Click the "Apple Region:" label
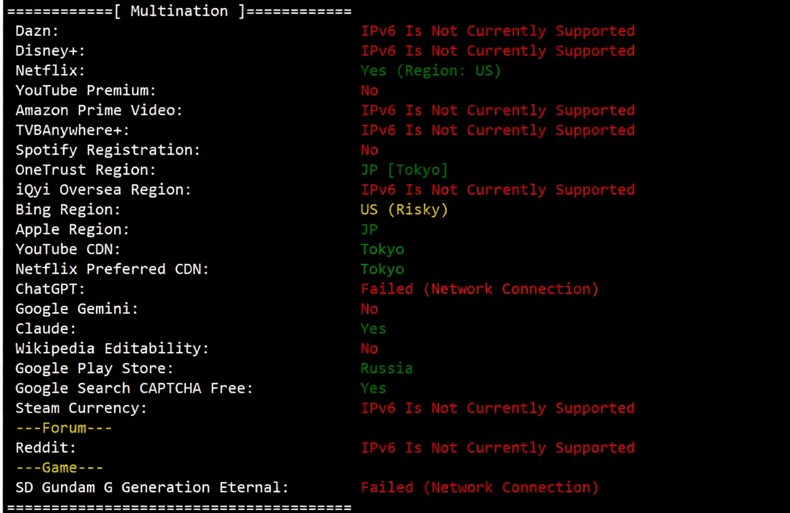The height and width of the screenshot is (513, 790). pos(73,229)
